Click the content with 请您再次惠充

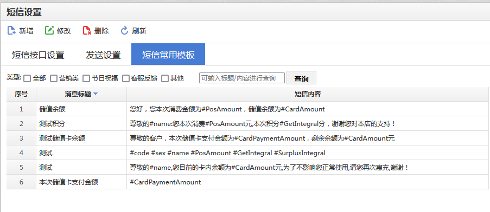coord(269,168)
